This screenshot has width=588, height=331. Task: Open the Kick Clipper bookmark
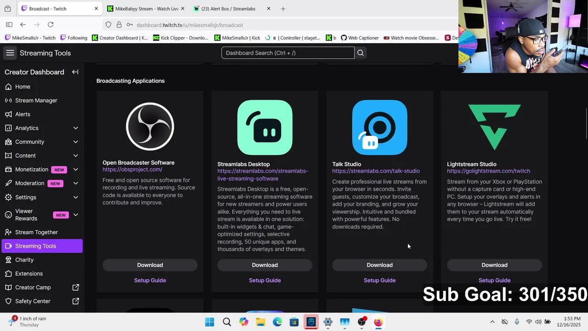(181, 38)
